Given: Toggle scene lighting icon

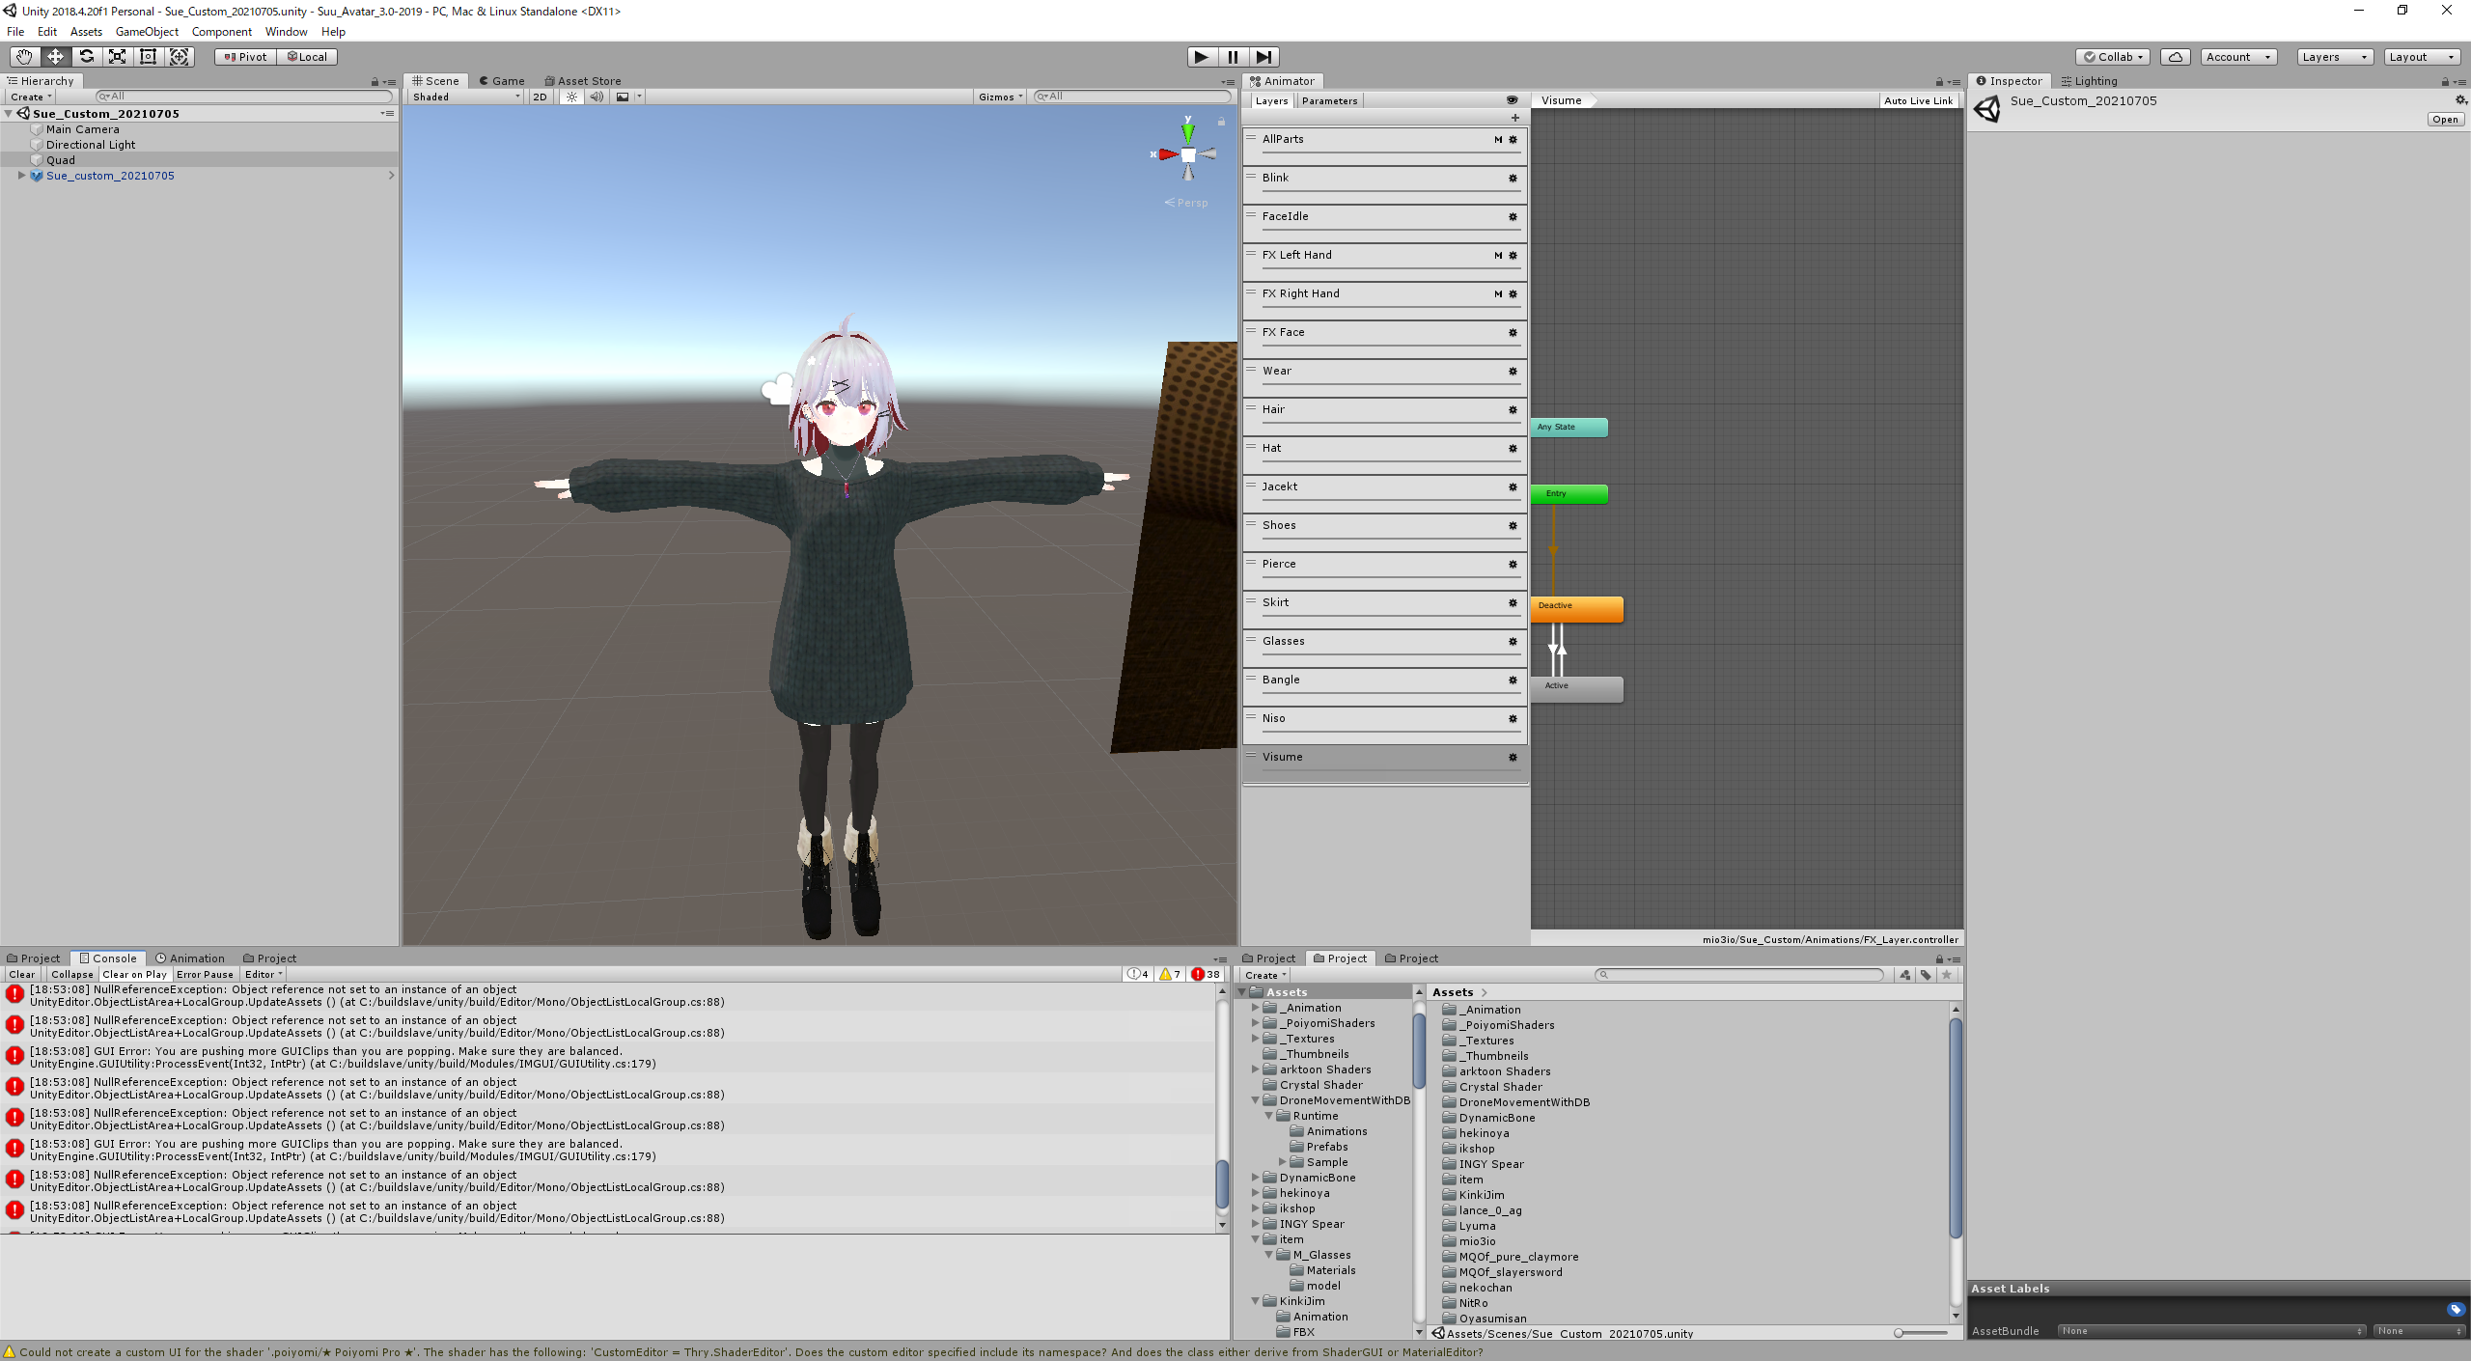Looking at the screenshot, I should (x=571, y=97).
